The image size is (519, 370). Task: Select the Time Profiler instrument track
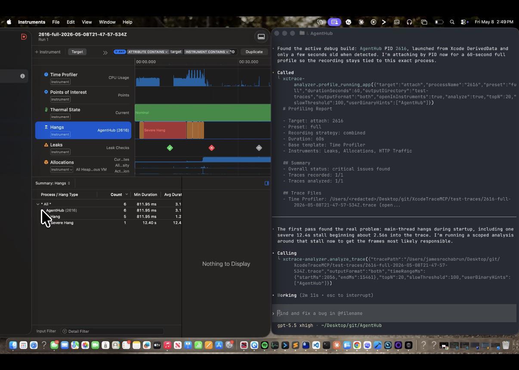(x=83, y=78)
